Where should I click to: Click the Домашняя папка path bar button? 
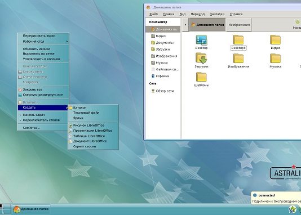(x=207, y=25)
